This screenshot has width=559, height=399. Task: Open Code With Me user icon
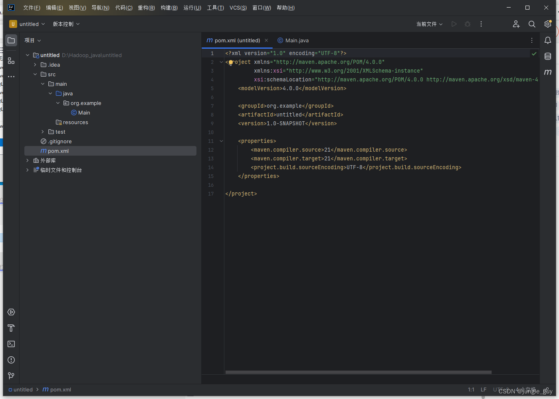(516, 24)
